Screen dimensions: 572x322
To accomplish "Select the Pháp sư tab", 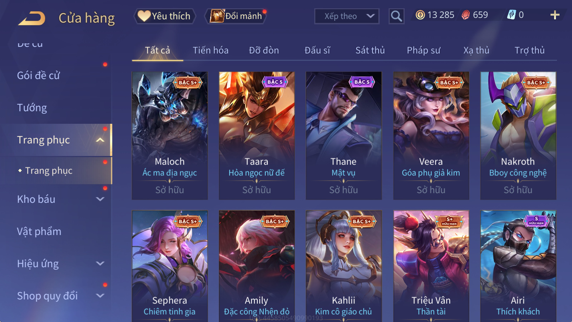I will click(423, 50).
